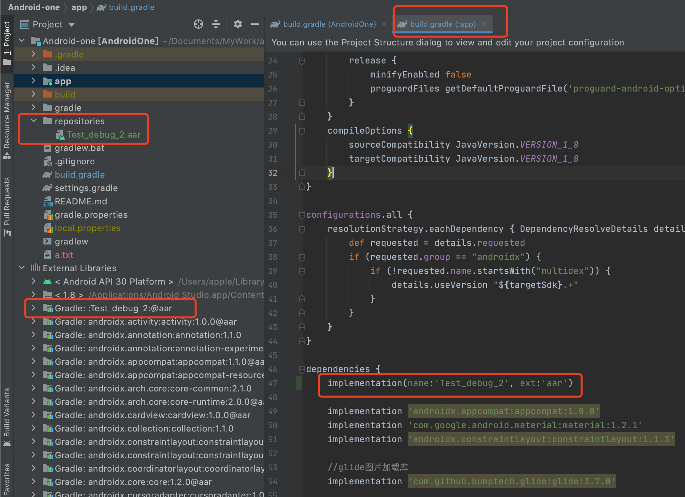685x497 pixels.
Task: Open the Favorites side tool window
Action: pos(7,479)
